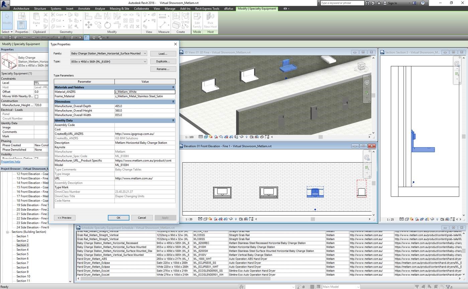
Task: Open the Type dropdown list
Action: click(145, 62)
